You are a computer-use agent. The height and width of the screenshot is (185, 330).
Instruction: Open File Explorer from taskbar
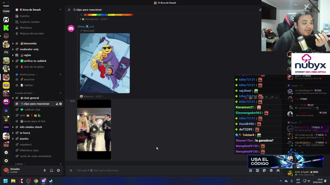point(13,181)
